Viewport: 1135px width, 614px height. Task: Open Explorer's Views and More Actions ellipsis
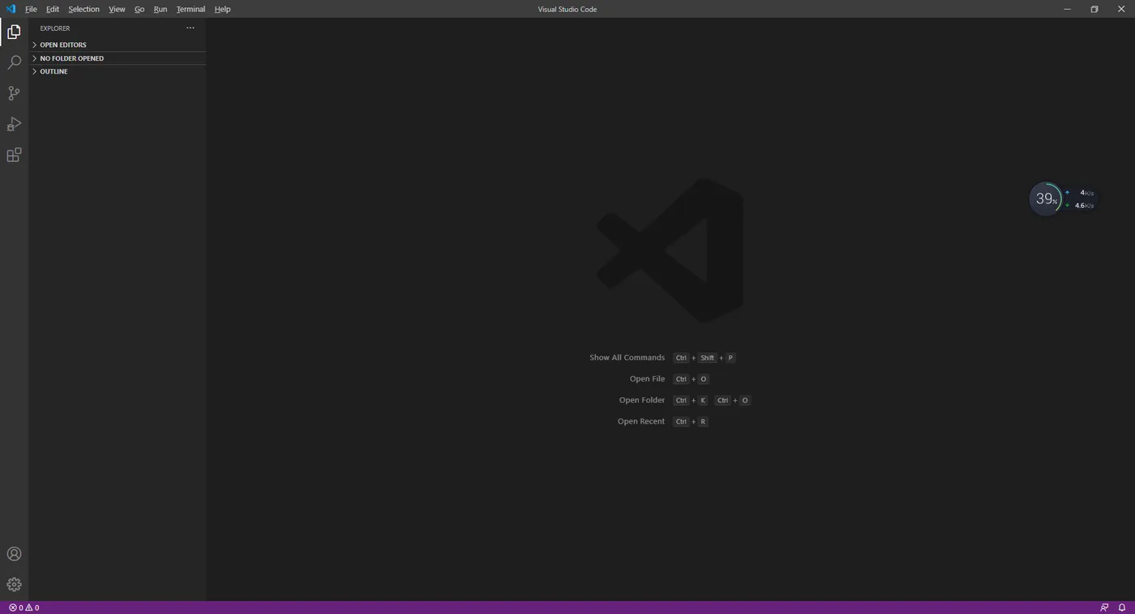point(191,28)
